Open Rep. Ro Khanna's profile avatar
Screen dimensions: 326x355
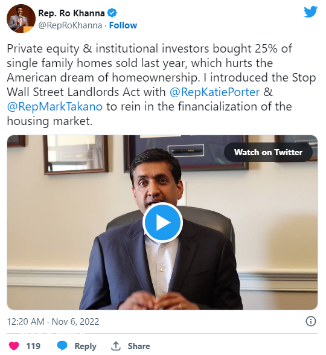tap(21, 19)
